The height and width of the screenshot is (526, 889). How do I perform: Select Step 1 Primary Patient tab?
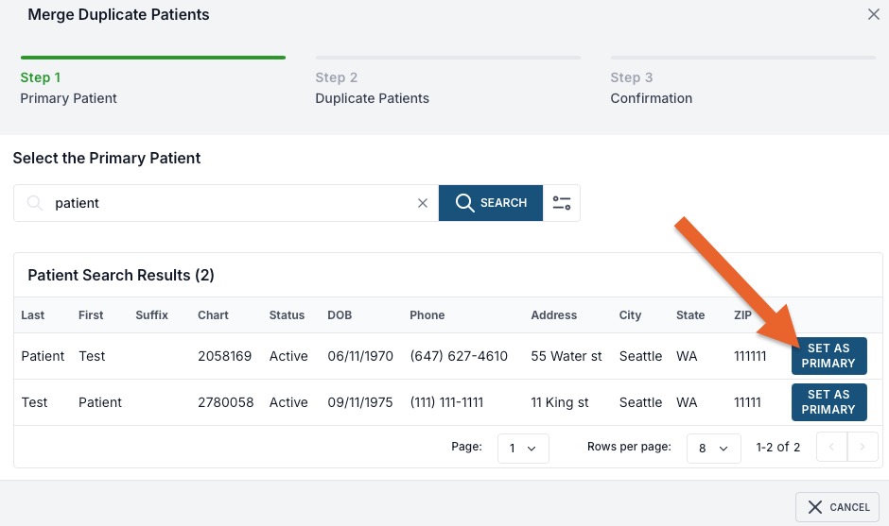[x=153, y=82]
